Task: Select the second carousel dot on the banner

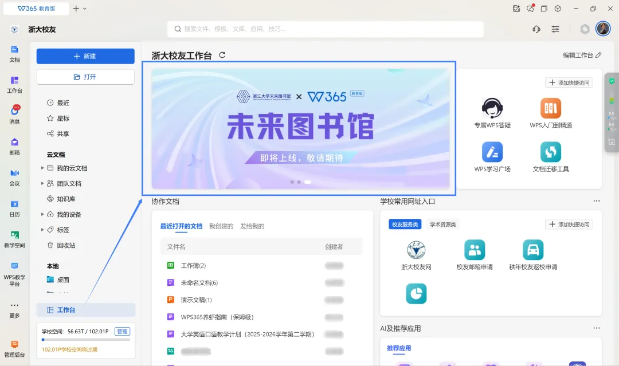Action: click(x=299, y=182)
